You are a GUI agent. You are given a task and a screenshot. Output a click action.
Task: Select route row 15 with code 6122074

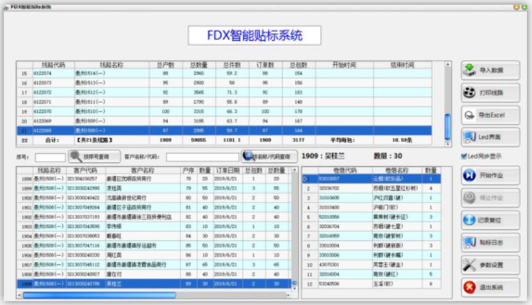(x=225, y=73)
